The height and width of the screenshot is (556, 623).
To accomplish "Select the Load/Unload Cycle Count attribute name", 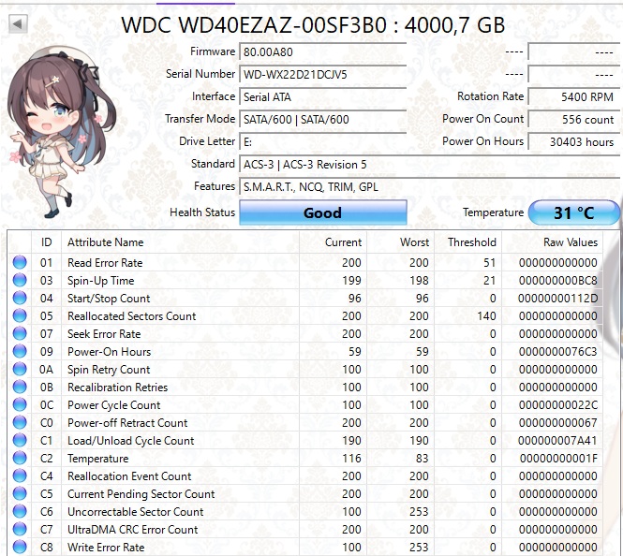I will (131, 441).
